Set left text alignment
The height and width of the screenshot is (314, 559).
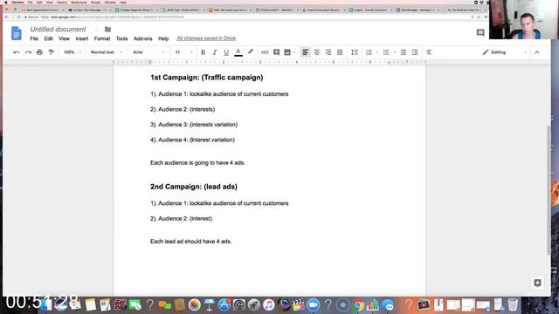point(305,52)
